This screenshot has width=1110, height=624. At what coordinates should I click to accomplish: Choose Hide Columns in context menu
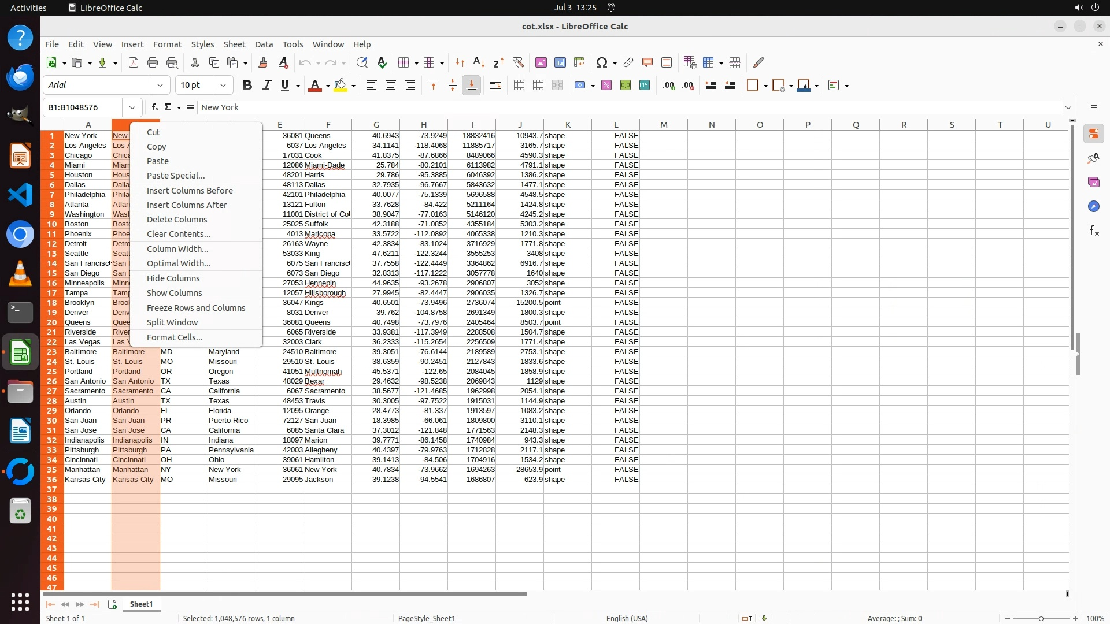coord(173,278)
